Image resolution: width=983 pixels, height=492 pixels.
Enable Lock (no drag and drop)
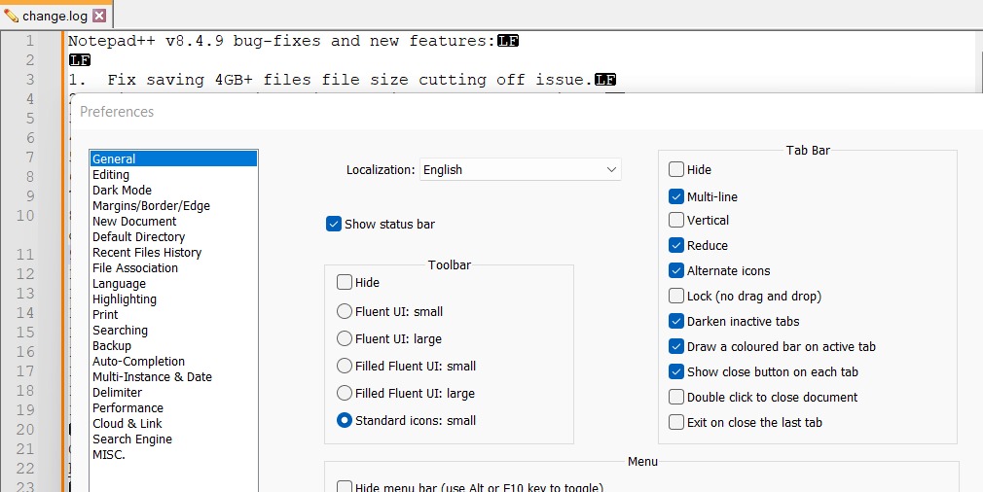click(x=676, y=297)
